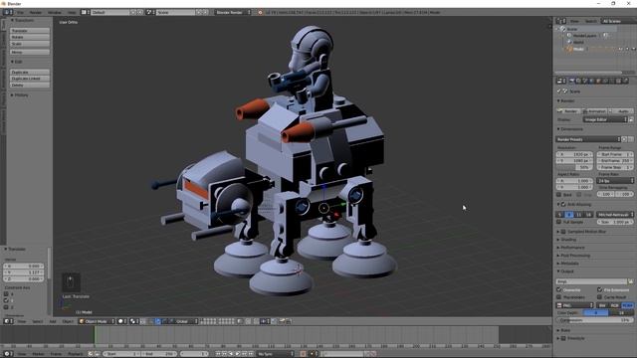Image resolution: width=637 pixels, height=358 pixels.
Task: Enable the Sampled Motion Blur checkbox
Action: coord(563,232)
